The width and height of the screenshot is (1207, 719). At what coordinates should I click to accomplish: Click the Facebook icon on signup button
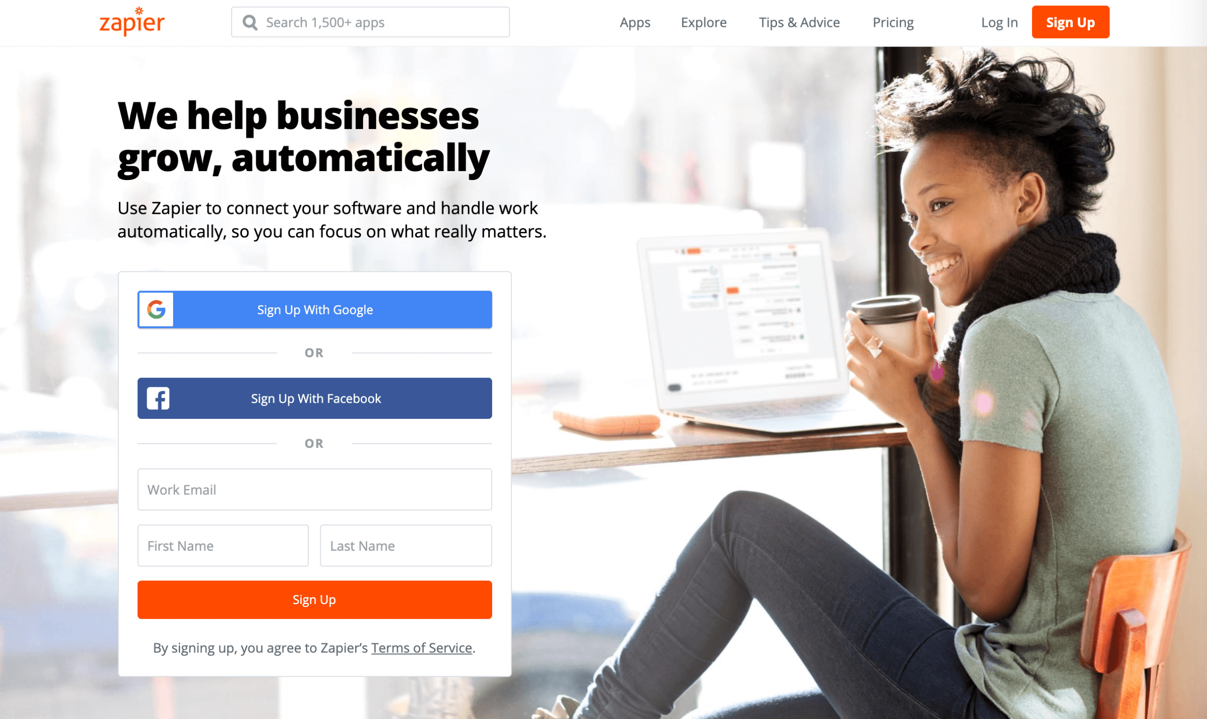pos(157,398)
